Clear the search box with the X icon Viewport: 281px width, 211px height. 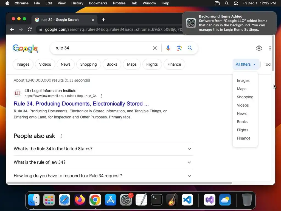[x=155, y=48]
